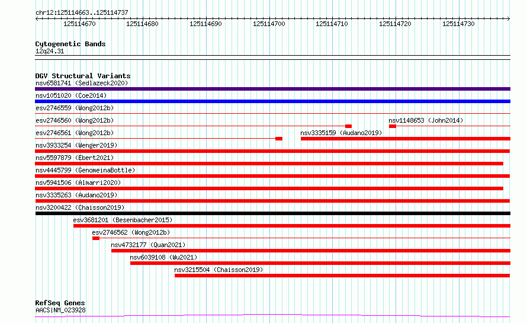Screen dimensions: 527x323
Task: Click the magenta AACS gene line
Action: pos(272,316)
